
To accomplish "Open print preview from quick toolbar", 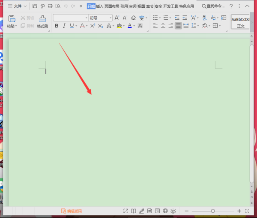I will click(x=58, y=6).
